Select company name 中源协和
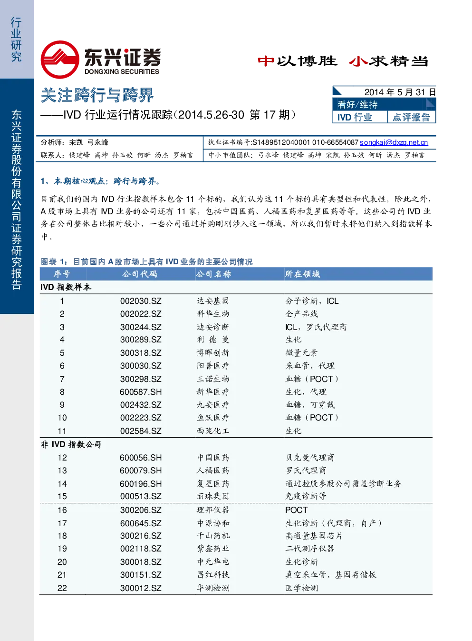Image resolution: width=472 pixels, height=641 pixels. (x=213, y=523)
